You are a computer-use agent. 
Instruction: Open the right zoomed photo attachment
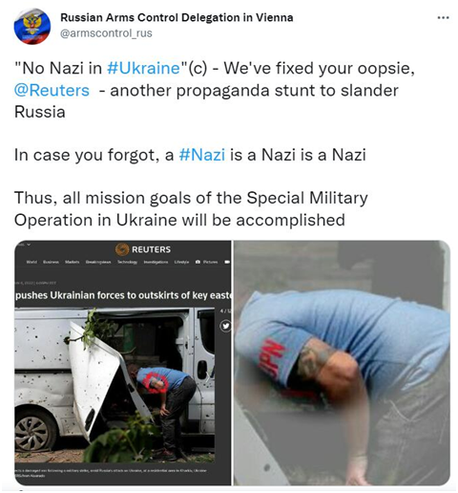click(342, 363)
